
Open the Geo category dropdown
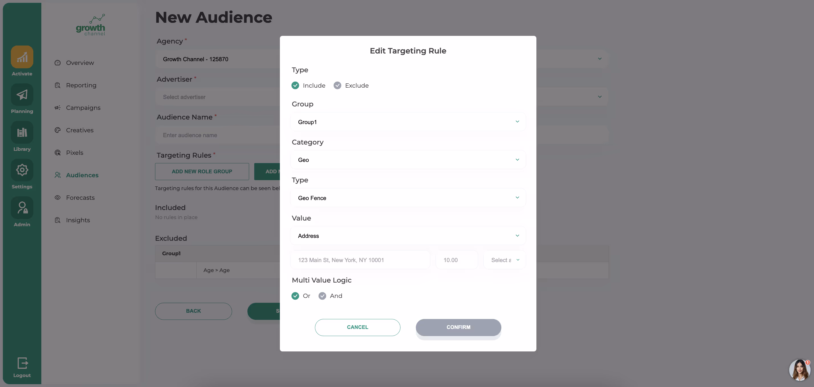click(408, 160)
